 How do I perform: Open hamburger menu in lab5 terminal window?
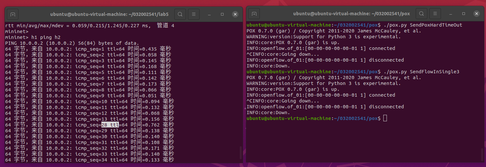tap(194, 14)
